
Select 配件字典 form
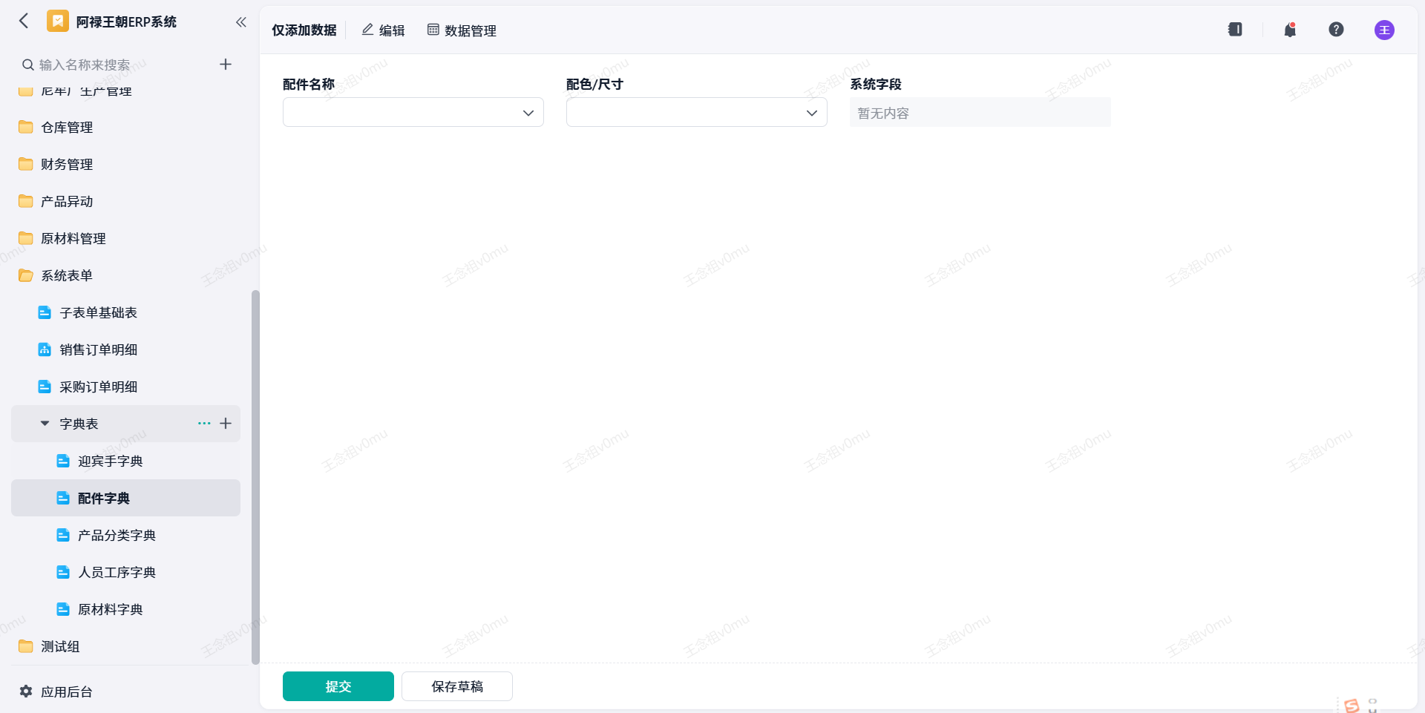pyautogui.click(x=126, y=498)
